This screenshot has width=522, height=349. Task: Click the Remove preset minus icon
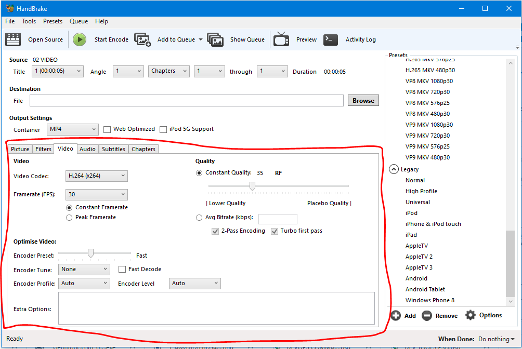click(427, 315)
